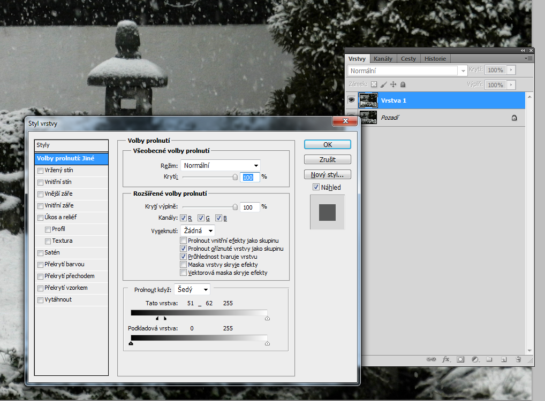Hide Vrstva 1 using its eye icon
The width and height of the screenshot is (545, 401).
click(352, 100)
